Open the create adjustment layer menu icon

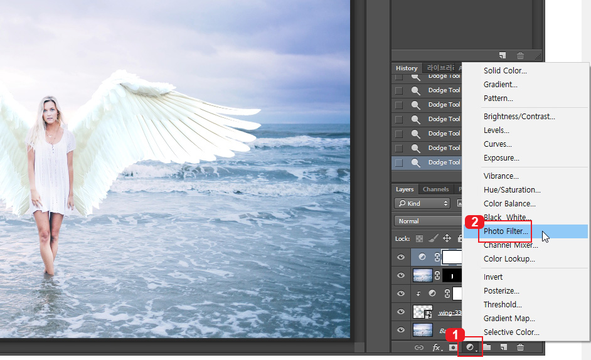coord(470,347)
